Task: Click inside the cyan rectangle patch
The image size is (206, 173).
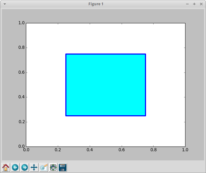Action: click(106, 85)
